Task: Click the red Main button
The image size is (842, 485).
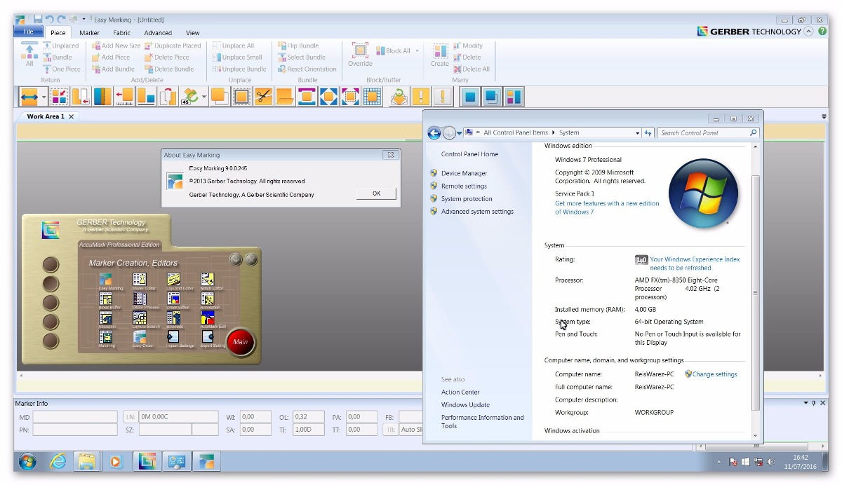Action: [x=241, y=342]
